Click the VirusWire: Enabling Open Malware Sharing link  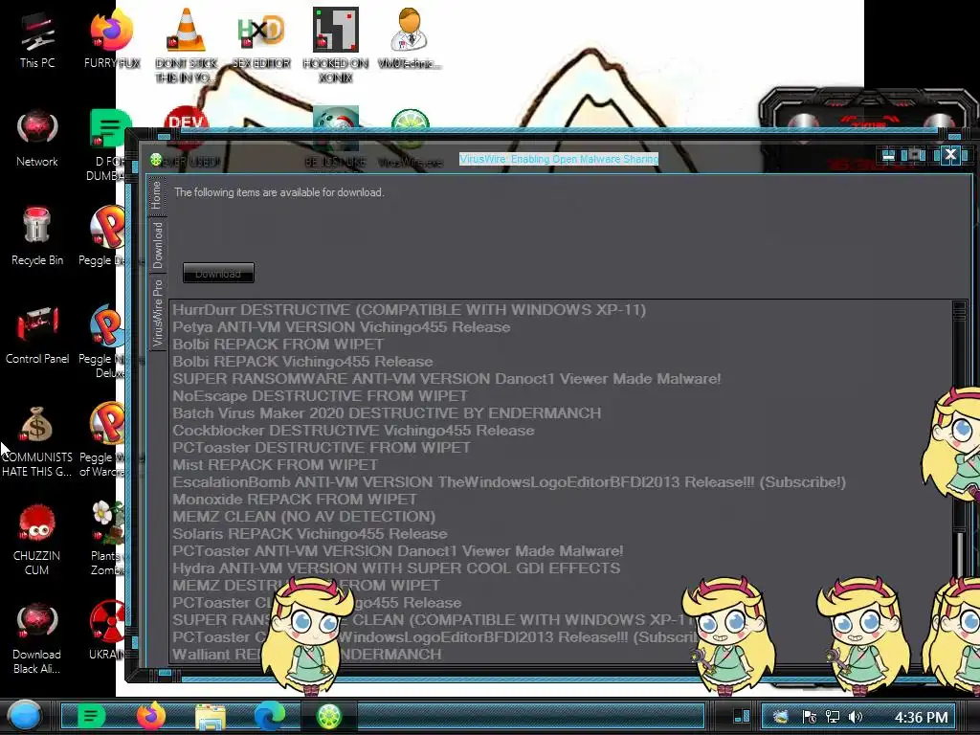[x=559, y=159]
